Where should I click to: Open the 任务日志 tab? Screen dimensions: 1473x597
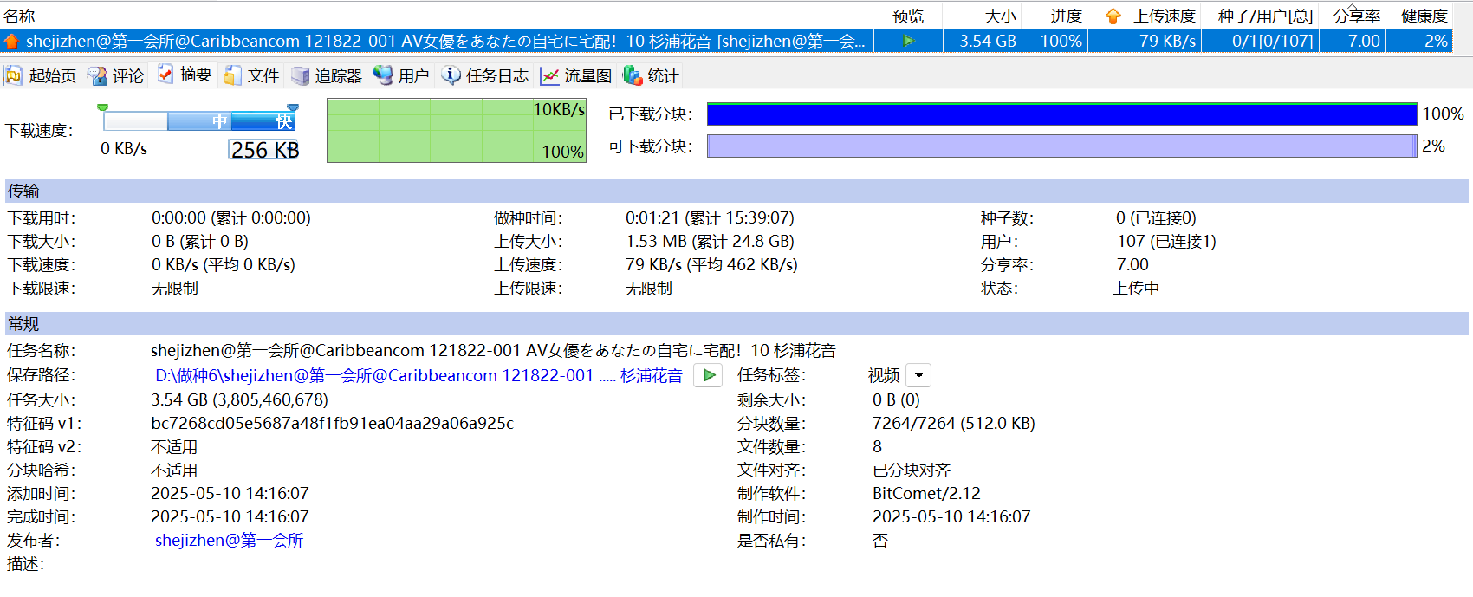click(x=485, y=76)
